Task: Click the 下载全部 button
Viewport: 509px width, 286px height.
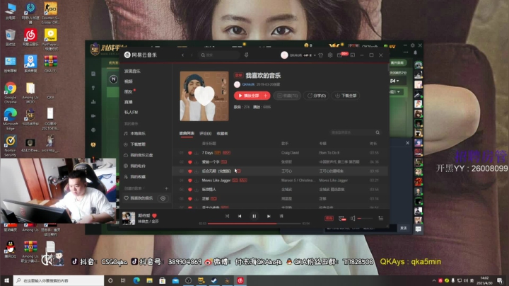Action: 346,96
